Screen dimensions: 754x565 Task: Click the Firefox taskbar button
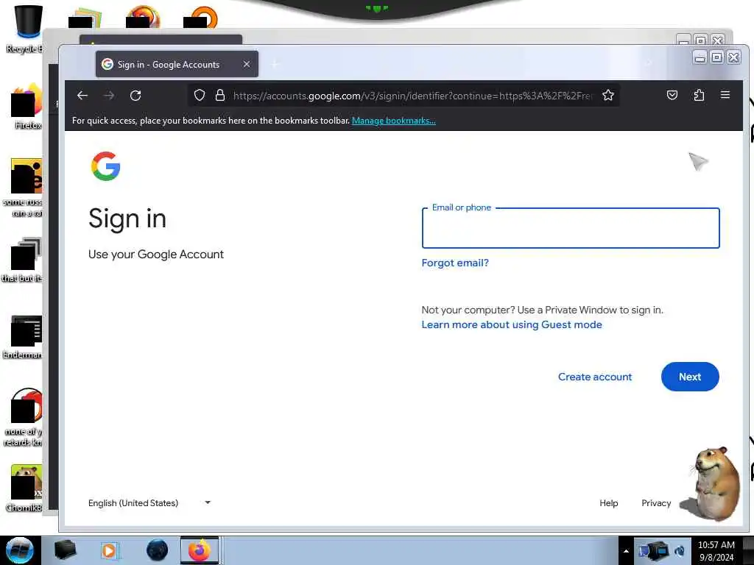(x=200, y=550)
